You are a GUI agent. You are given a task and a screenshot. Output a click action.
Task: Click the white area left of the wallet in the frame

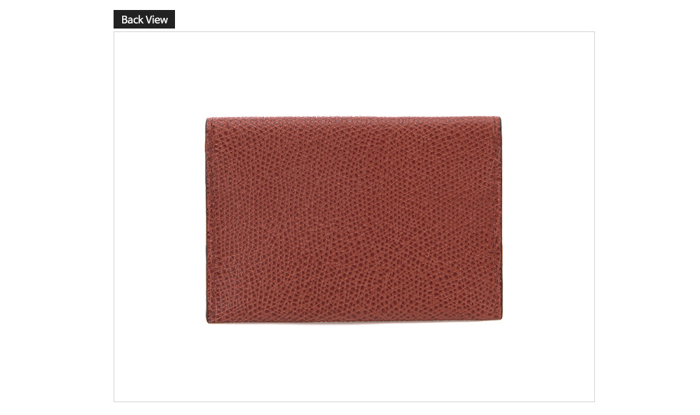(159, 220)
